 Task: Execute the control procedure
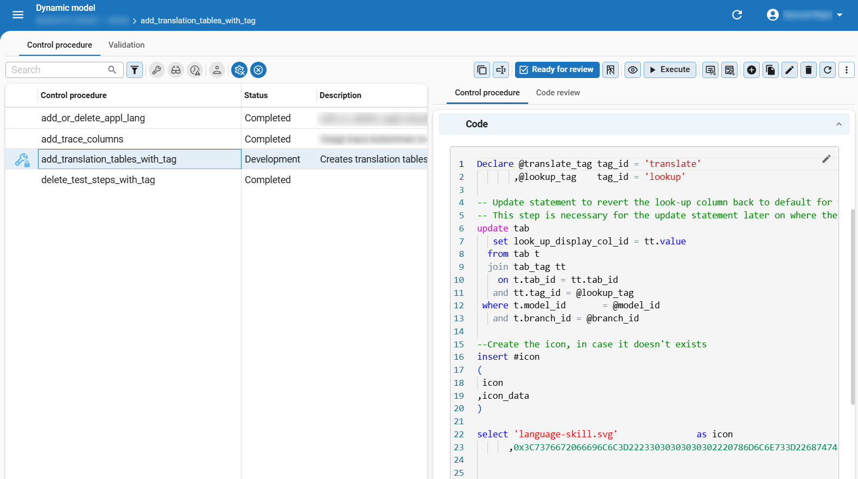(670, 70)
